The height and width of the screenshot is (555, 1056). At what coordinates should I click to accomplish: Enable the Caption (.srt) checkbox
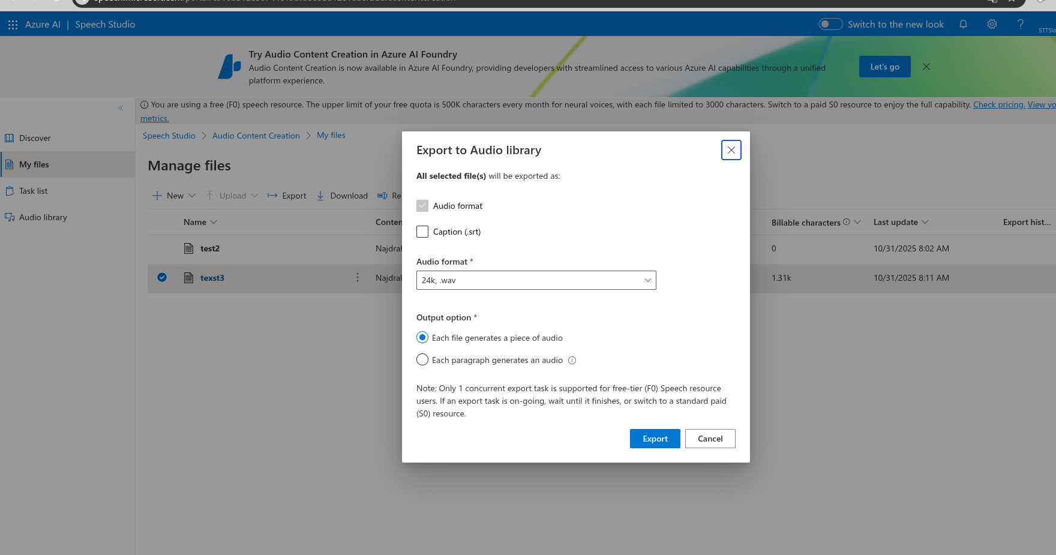422,232
